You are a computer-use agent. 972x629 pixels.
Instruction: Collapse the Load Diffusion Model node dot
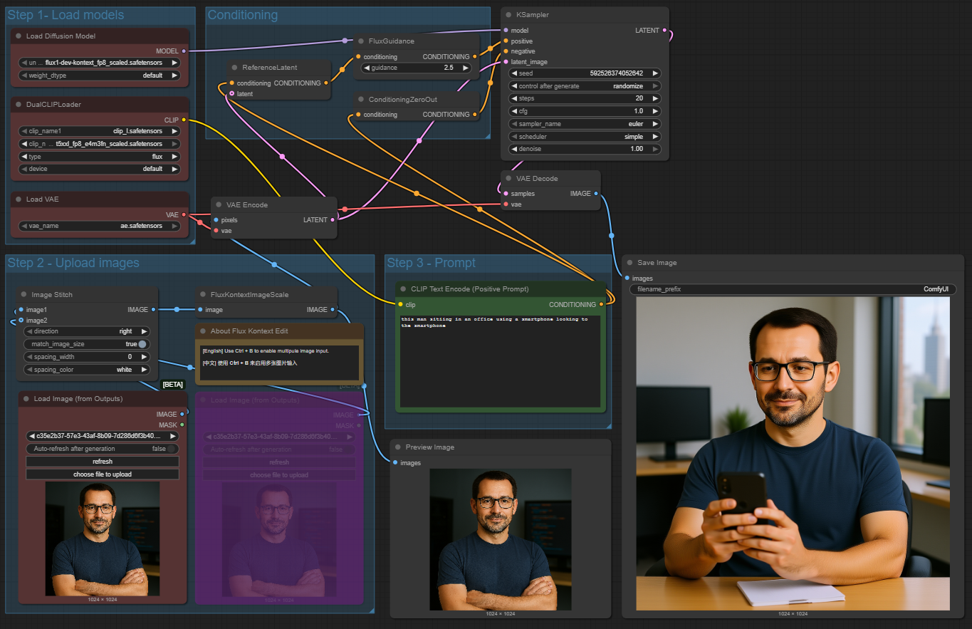click(19, 36)
